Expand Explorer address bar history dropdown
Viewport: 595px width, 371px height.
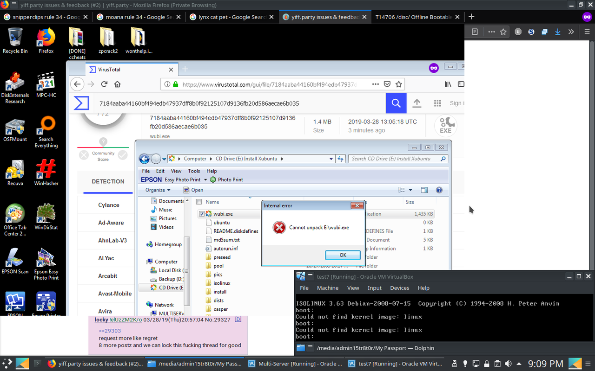[331, 159]
